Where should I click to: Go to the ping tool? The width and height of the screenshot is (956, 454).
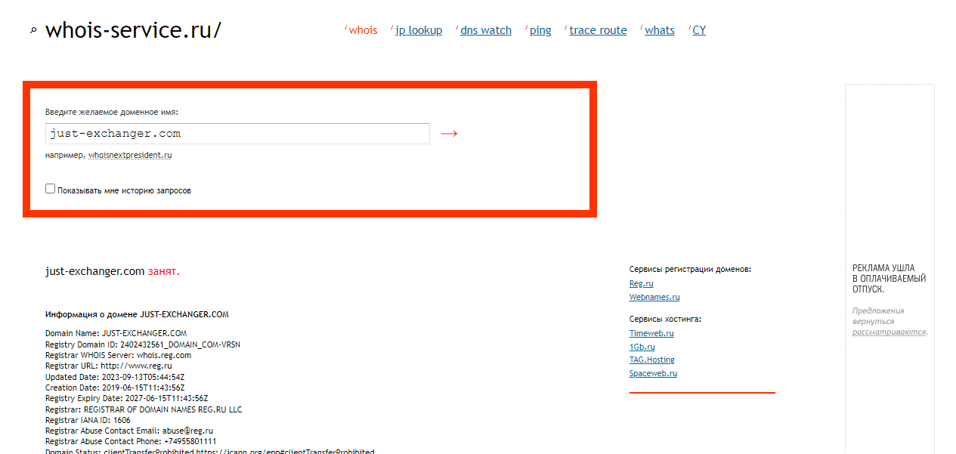[x=540, y=30]
